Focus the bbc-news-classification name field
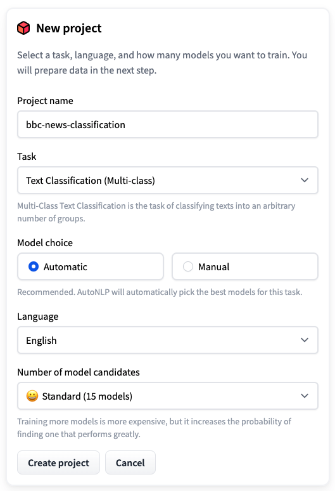Screen dimensions: 335x491 167,124
